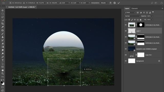This screenshot has width=164, height=92.
Task: Toggle Quick Mask mode at toolbar bottom
Action: (3, 87)
